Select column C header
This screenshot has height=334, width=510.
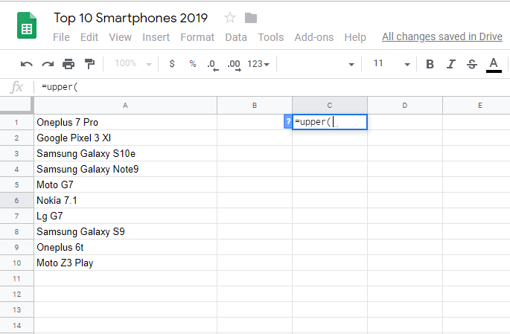(330, 106)
